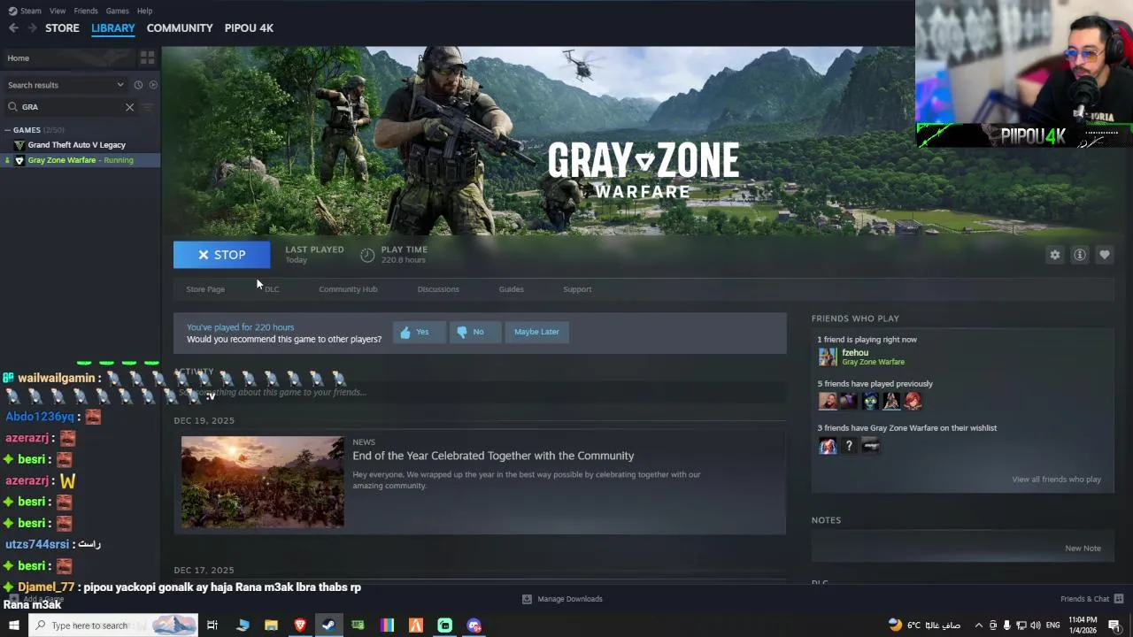Switch to the STORE tab
Screen dimensions: 1133x637
[x=62, y=28]
